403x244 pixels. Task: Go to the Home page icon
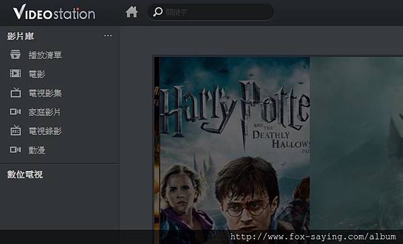(132, 12)
